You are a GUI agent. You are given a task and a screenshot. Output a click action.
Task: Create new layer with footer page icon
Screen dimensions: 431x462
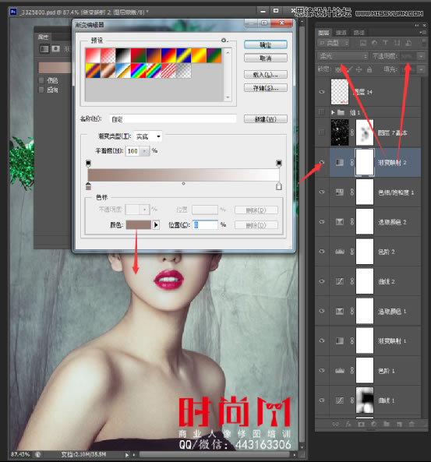399,424
